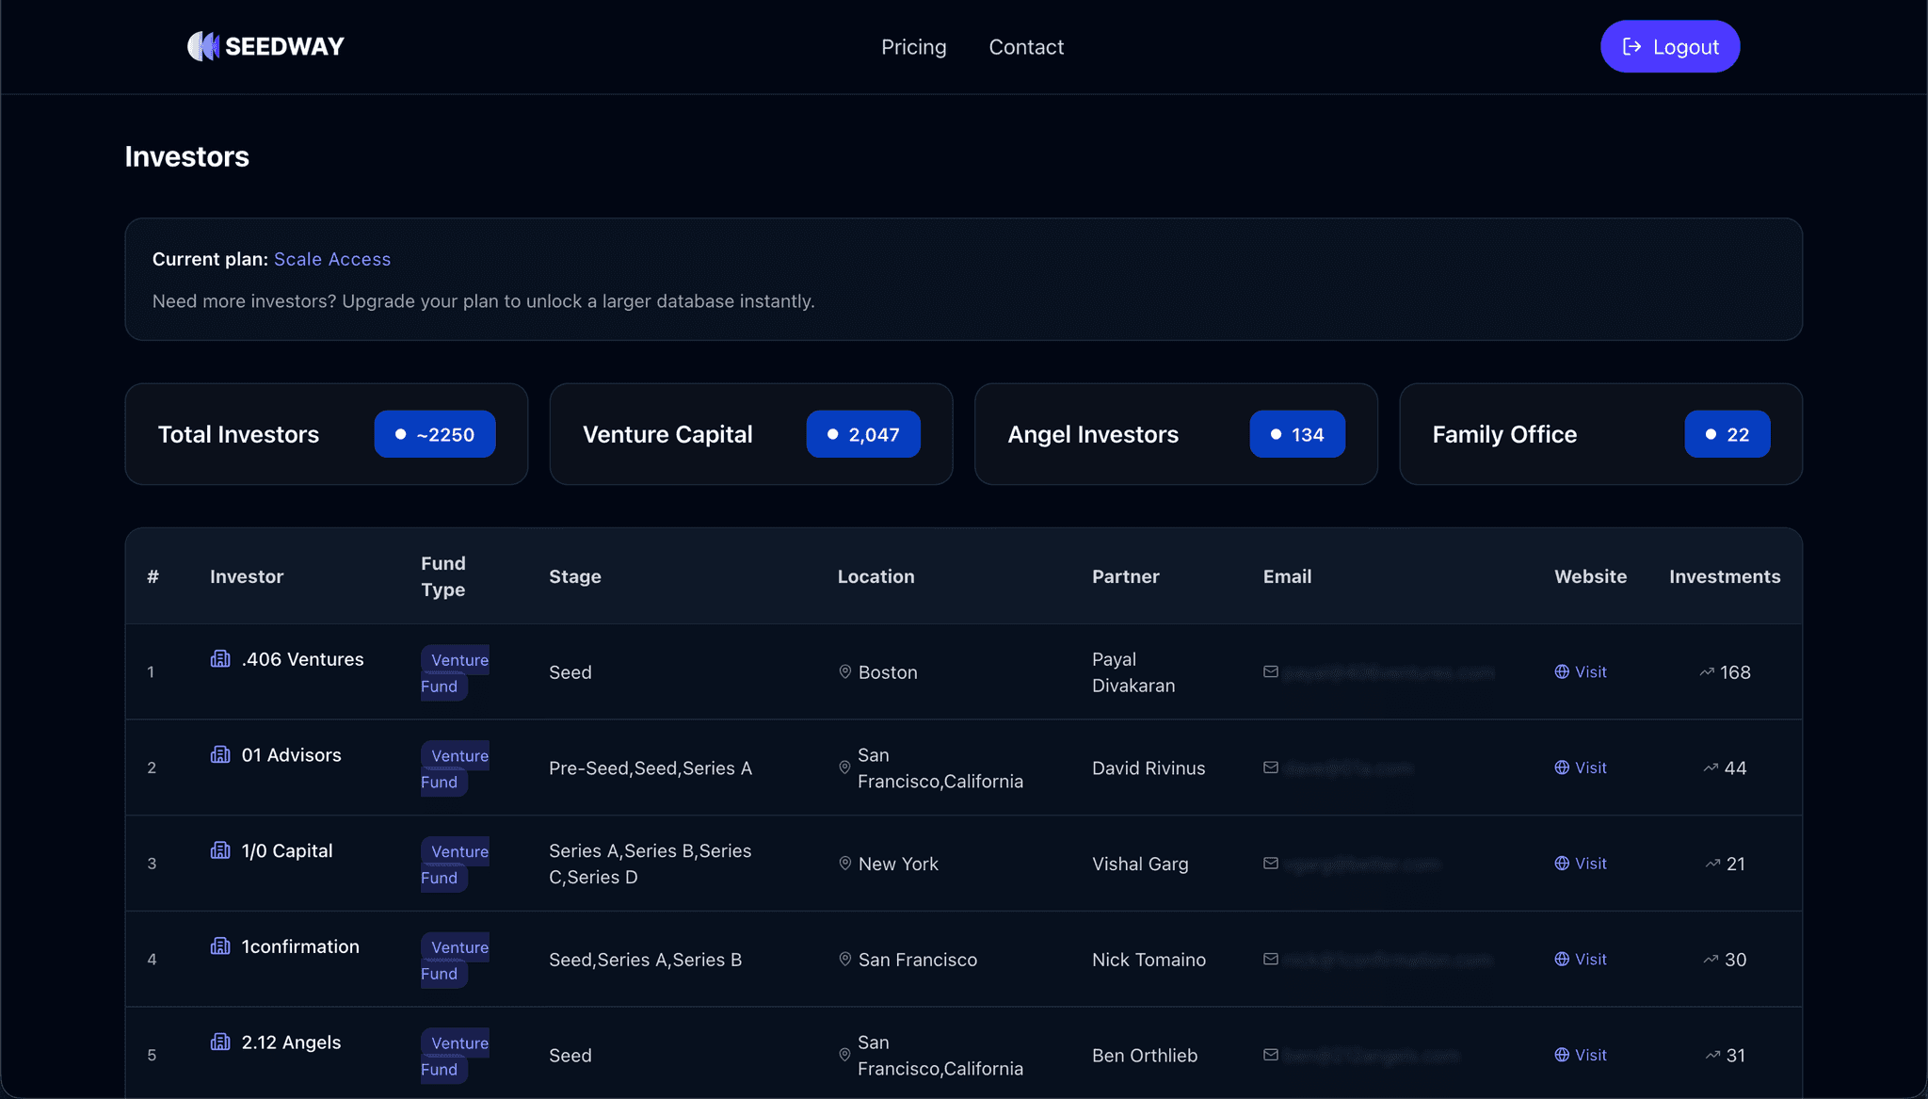Image resolution: width=1928 pixels, height=1099 pixels.
Task: Select the Angel Investors stat card
Action: pyautogui.click(x=1175, y=434)
